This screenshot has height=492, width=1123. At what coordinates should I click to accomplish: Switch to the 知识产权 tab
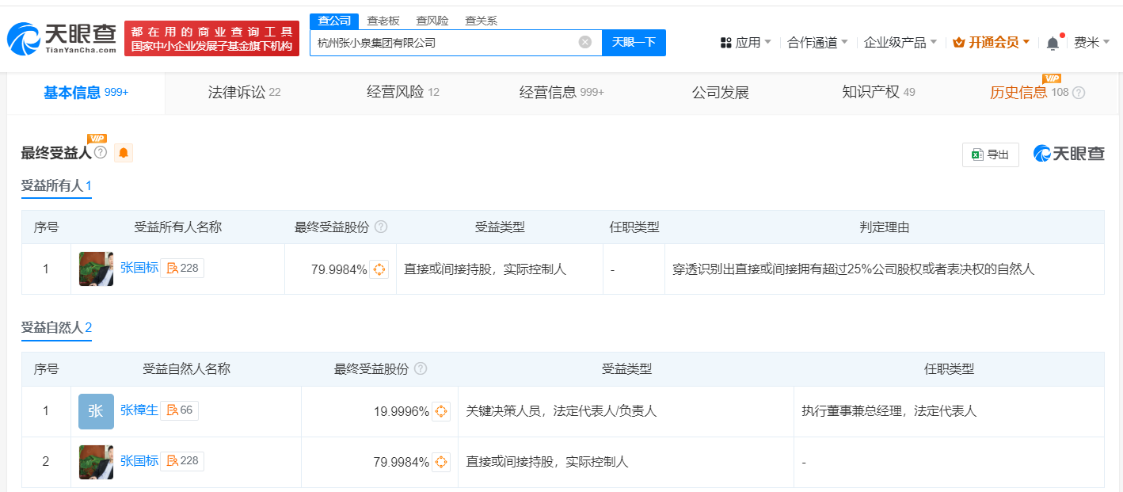pyautogui.click(x=878, y=93)
